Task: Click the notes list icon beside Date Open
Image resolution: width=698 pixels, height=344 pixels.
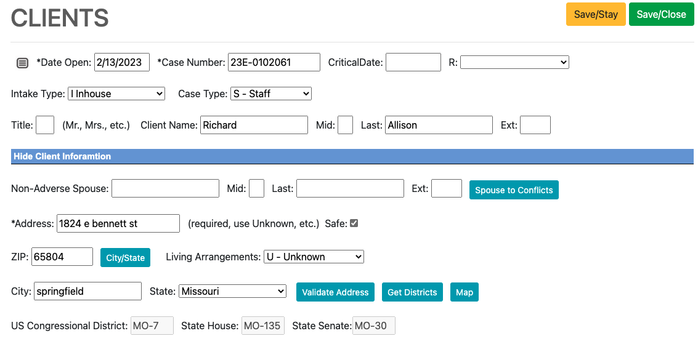Action: click(22, 63)
